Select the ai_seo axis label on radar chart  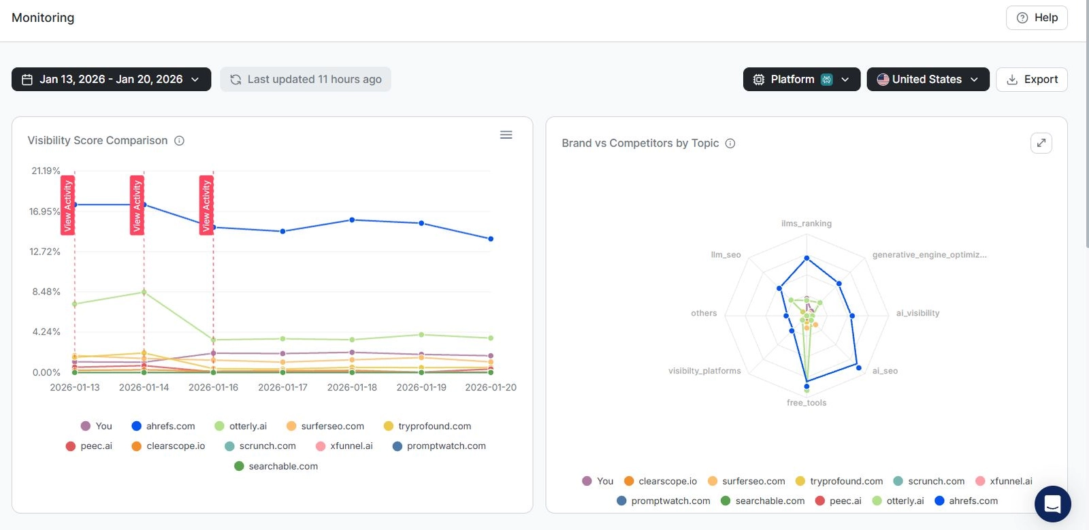(x=885, y=371)
